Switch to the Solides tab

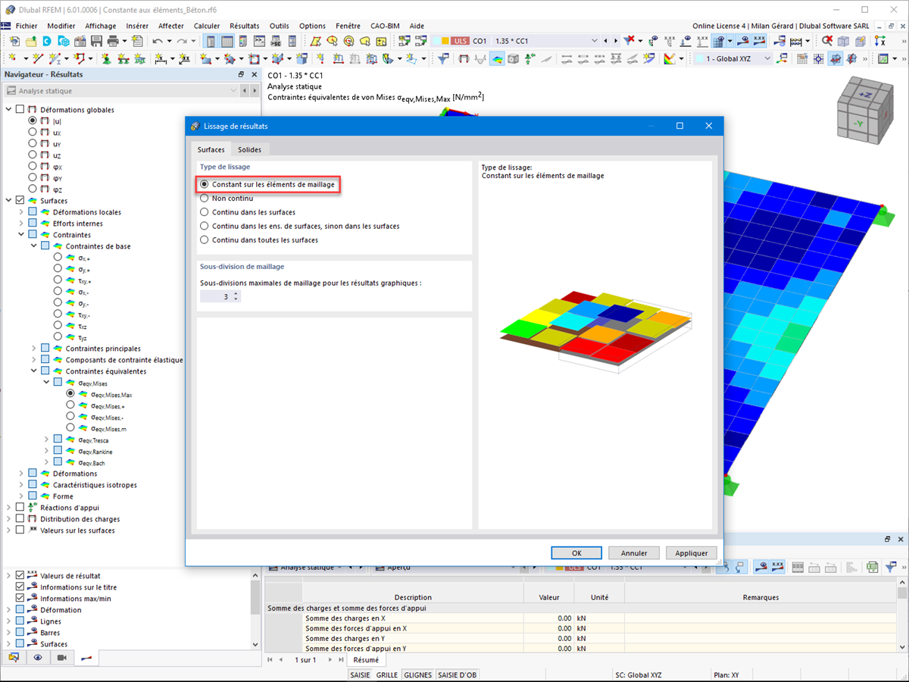click(250, 149)
